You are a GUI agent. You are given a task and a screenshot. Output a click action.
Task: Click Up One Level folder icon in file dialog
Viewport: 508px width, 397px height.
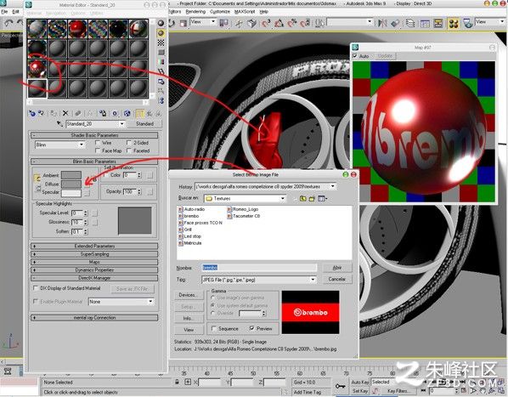coord(302,198)
